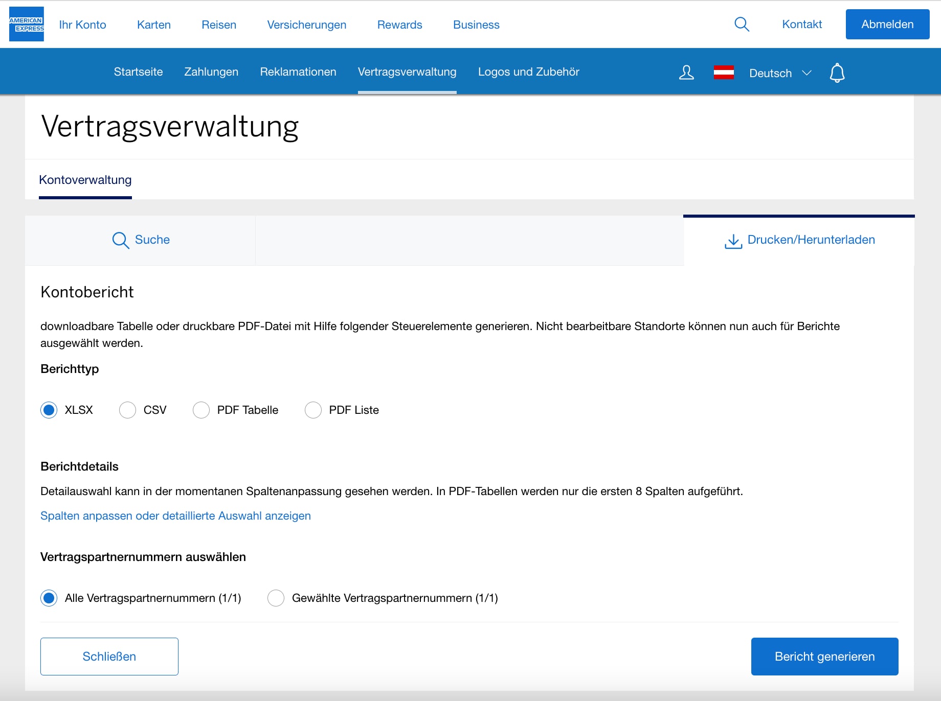Click the American Express logo

(x=26, y=24)
